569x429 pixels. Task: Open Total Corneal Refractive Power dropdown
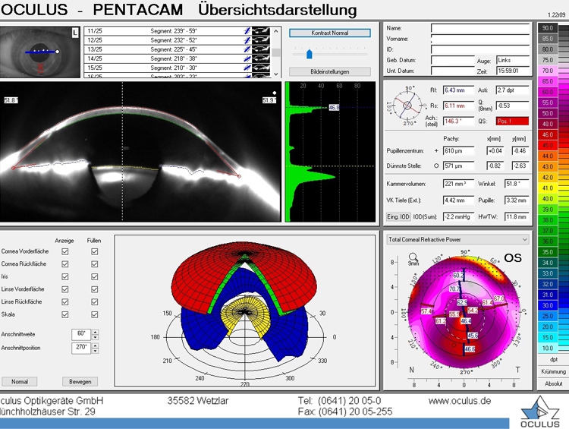coord(457,239)
